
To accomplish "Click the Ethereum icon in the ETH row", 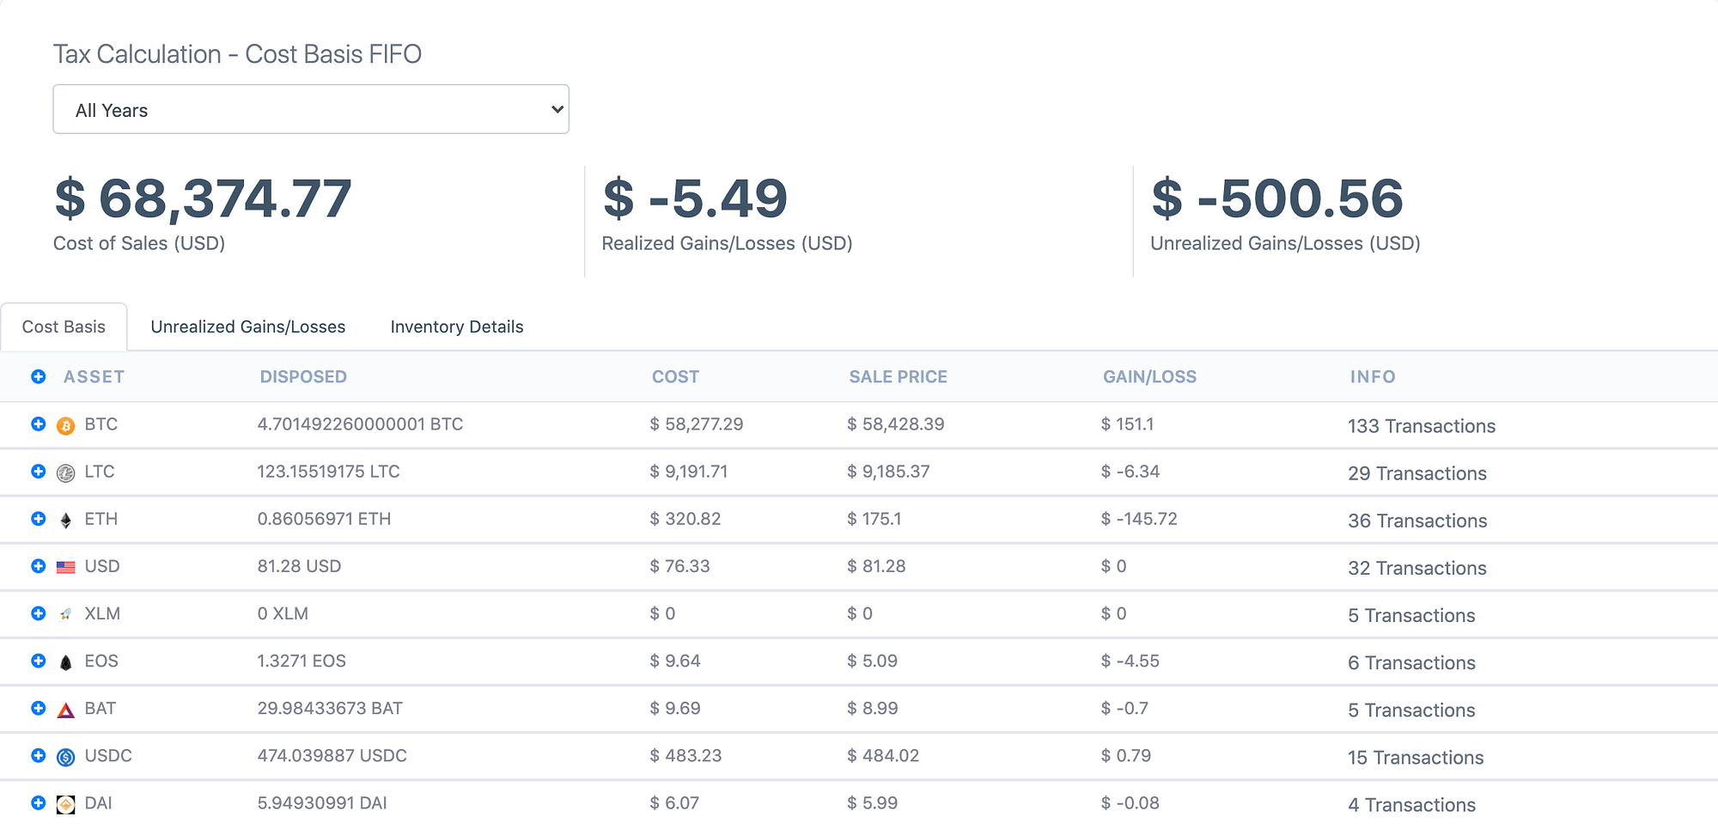I will [64, 519].
